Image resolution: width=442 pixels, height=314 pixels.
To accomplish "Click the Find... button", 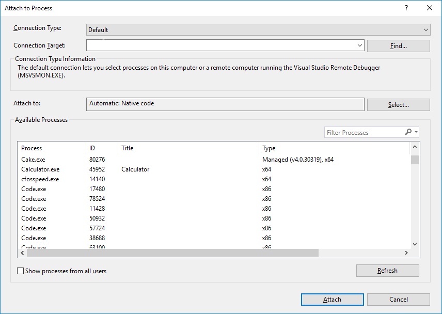I will 398,46.
